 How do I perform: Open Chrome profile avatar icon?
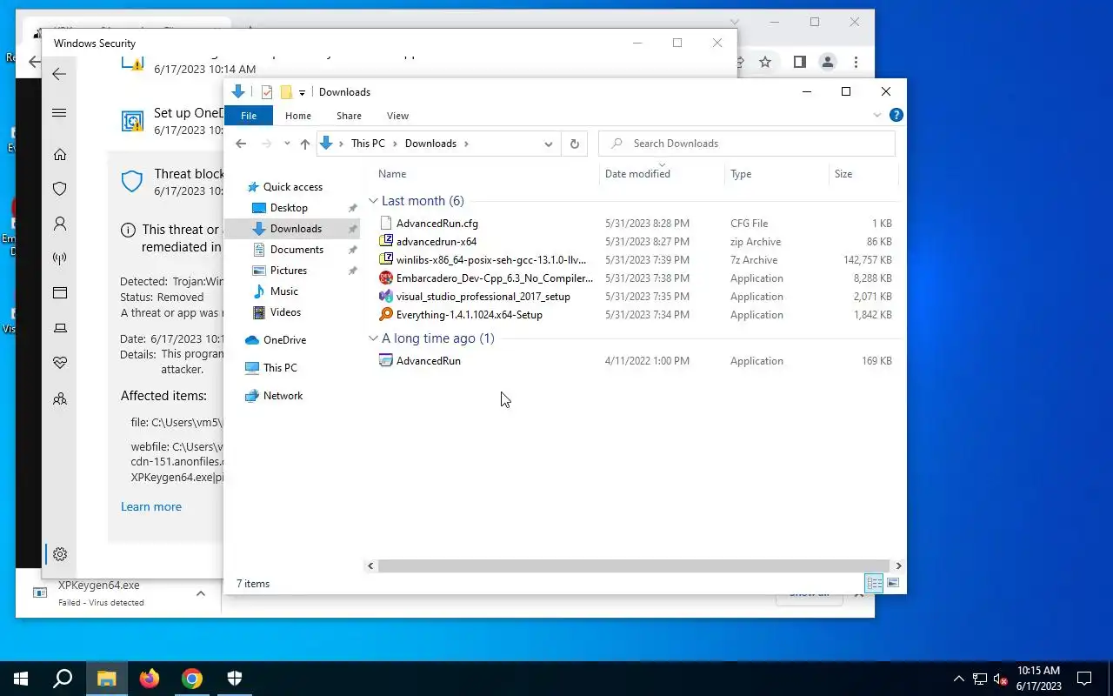(x=828, y=62)
